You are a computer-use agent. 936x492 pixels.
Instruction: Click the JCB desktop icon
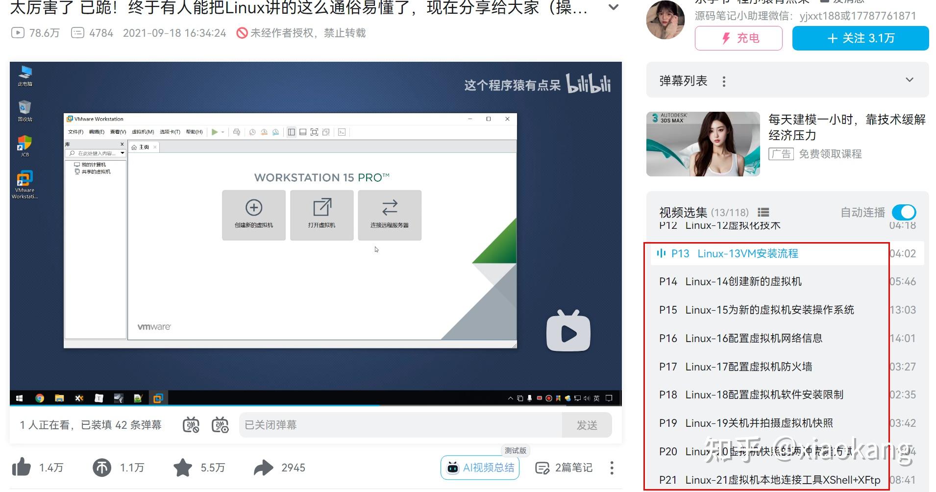(x=25, y=146)
